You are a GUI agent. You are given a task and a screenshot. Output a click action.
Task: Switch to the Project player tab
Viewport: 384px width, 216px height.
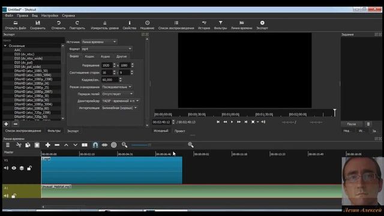click(x=180, y=131)
